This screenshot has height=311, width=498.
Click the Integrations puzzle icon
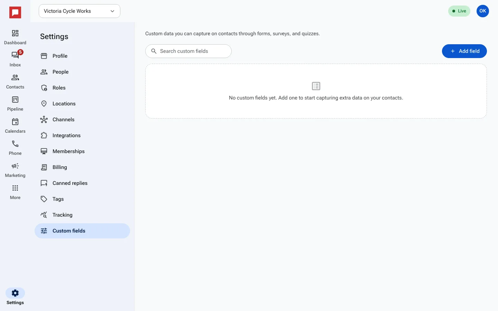pyautogui.click(x=44, y=135)
